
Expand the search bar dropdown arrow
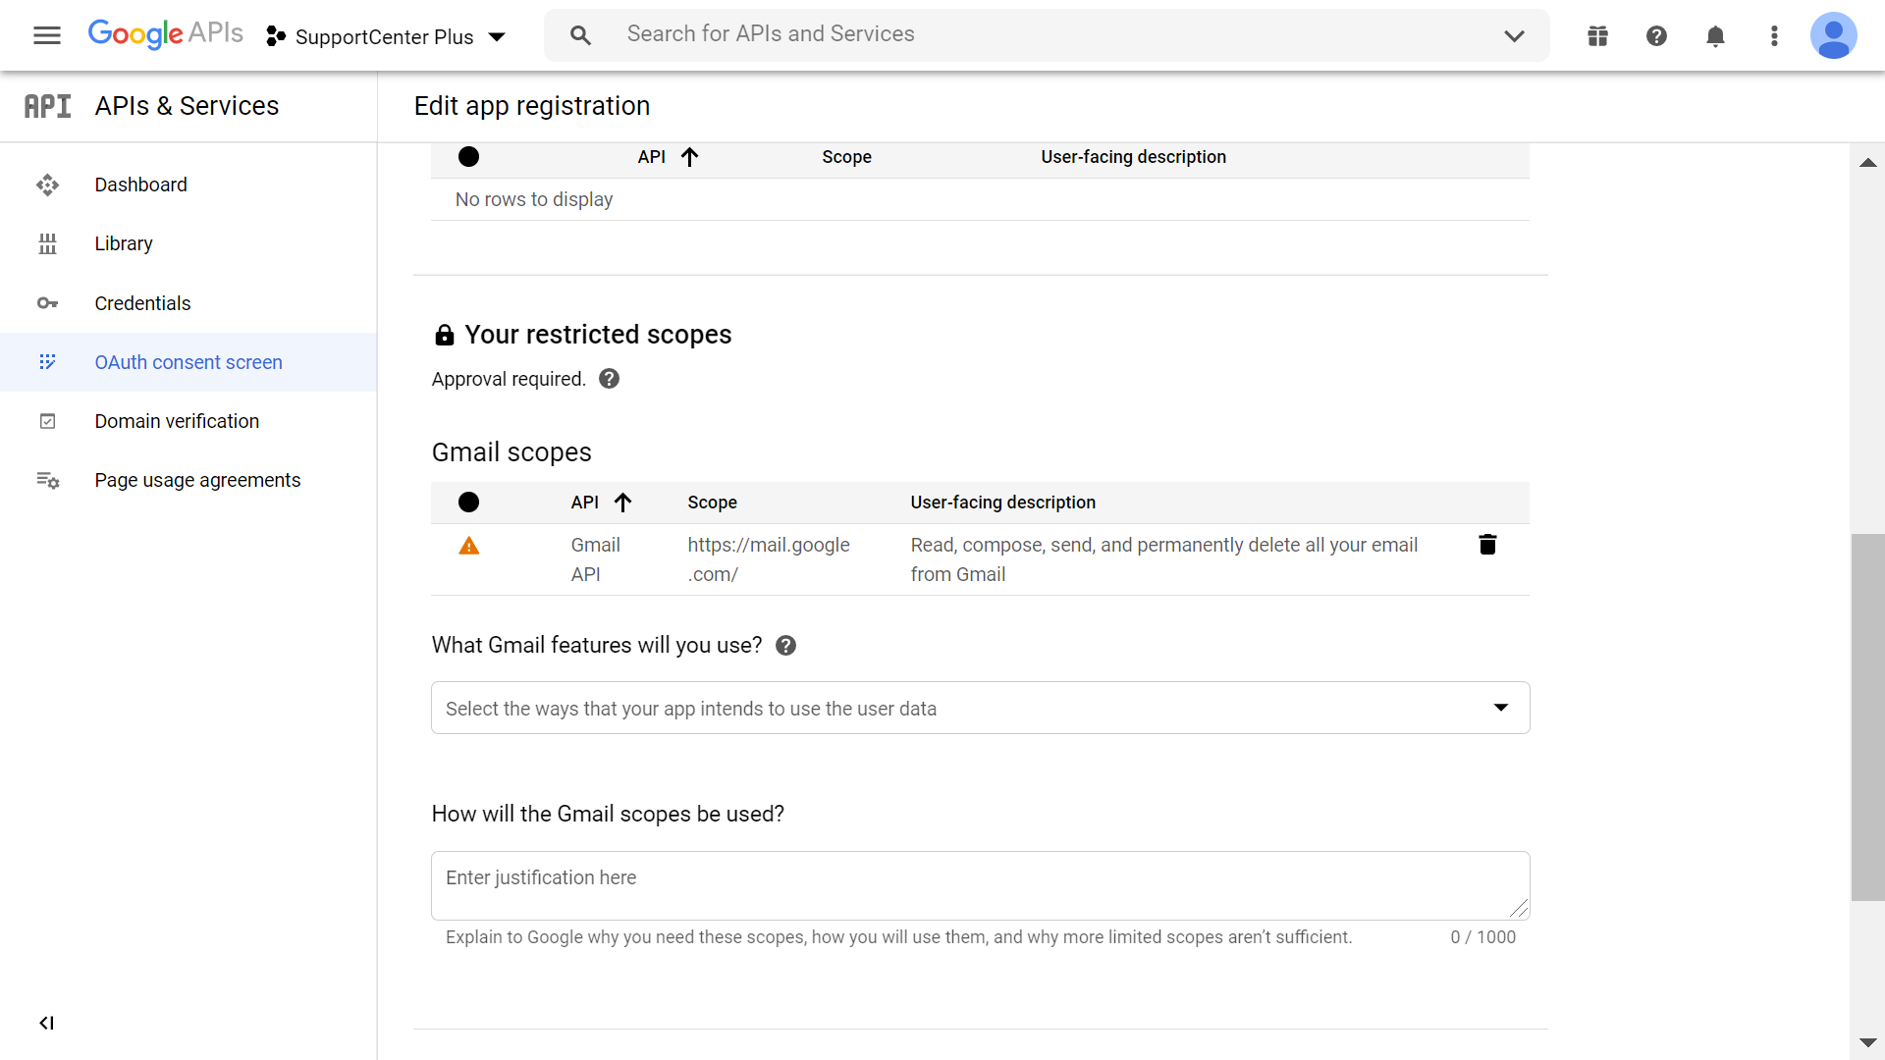tap(1514, 36)
